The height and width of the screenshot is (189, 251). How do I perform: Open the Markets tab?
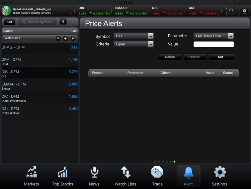[31, 176]
